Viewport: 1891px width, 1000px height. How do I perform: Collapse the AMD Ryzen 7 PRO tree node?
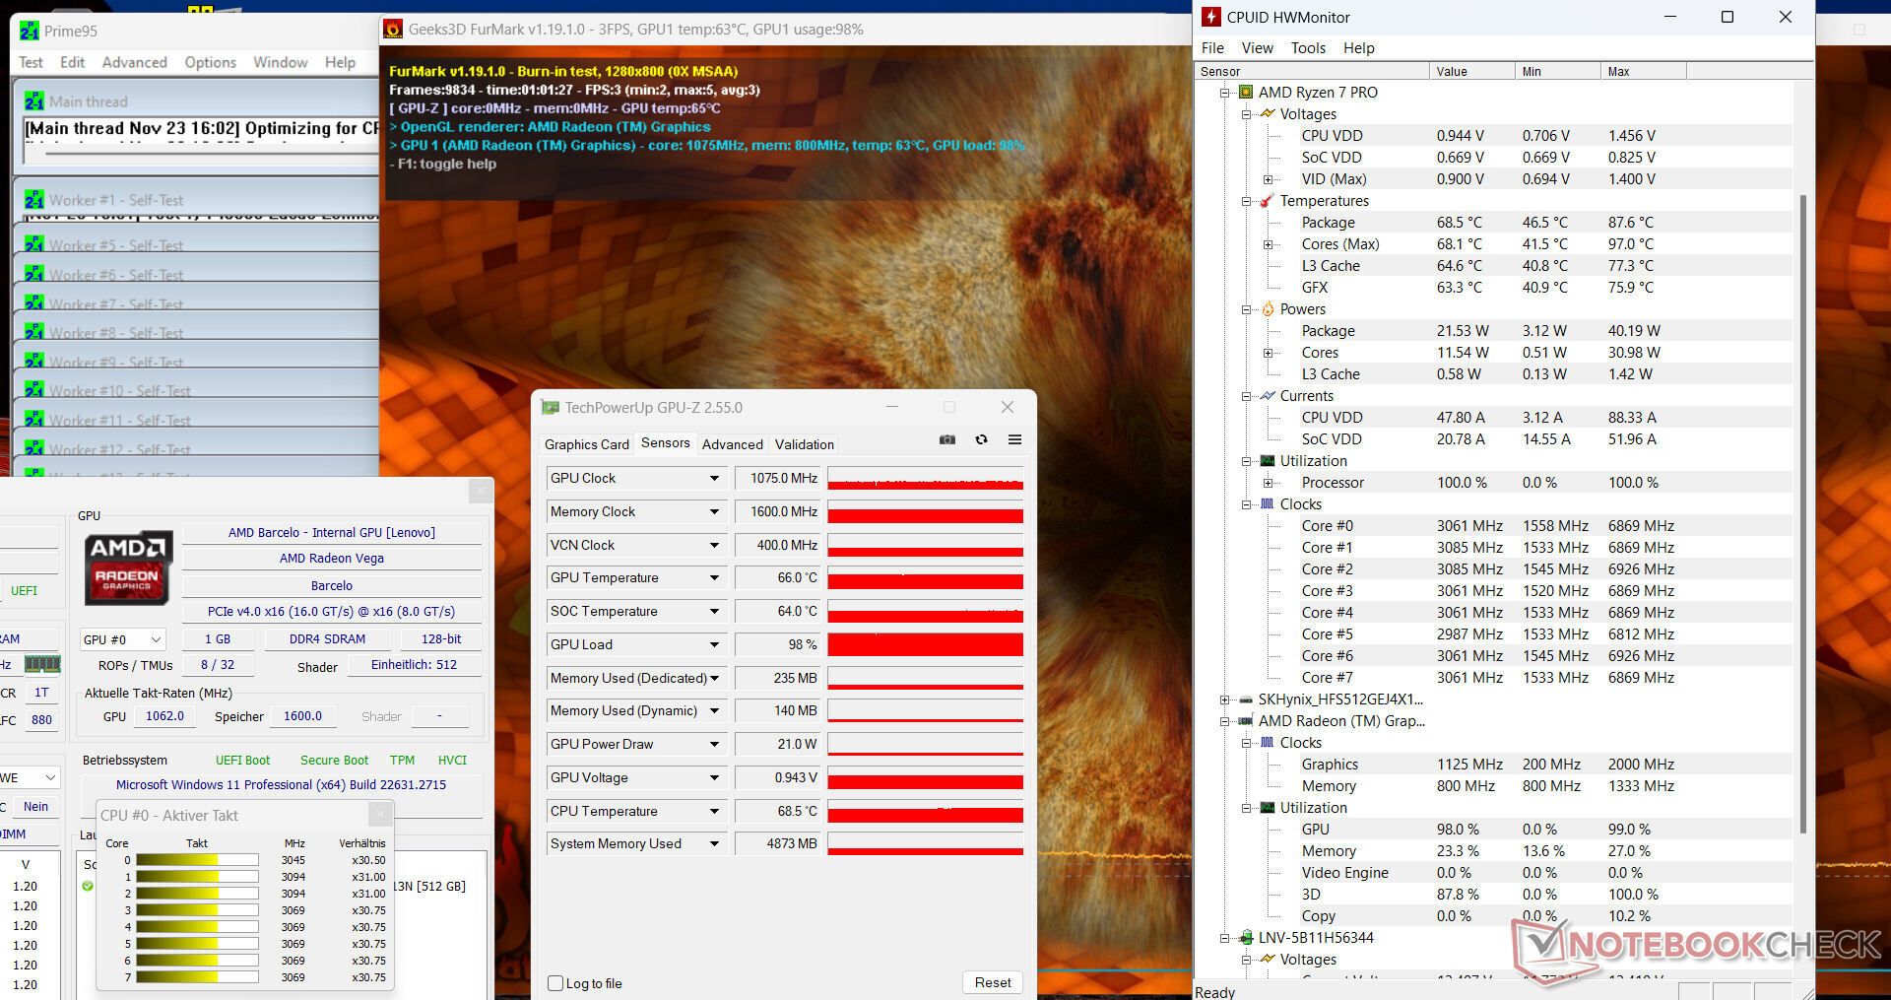(1225, 93)
